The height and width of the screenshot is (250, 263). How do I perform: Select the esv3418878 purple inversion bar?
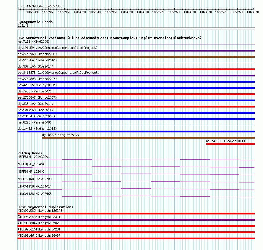tap(136, 76)
